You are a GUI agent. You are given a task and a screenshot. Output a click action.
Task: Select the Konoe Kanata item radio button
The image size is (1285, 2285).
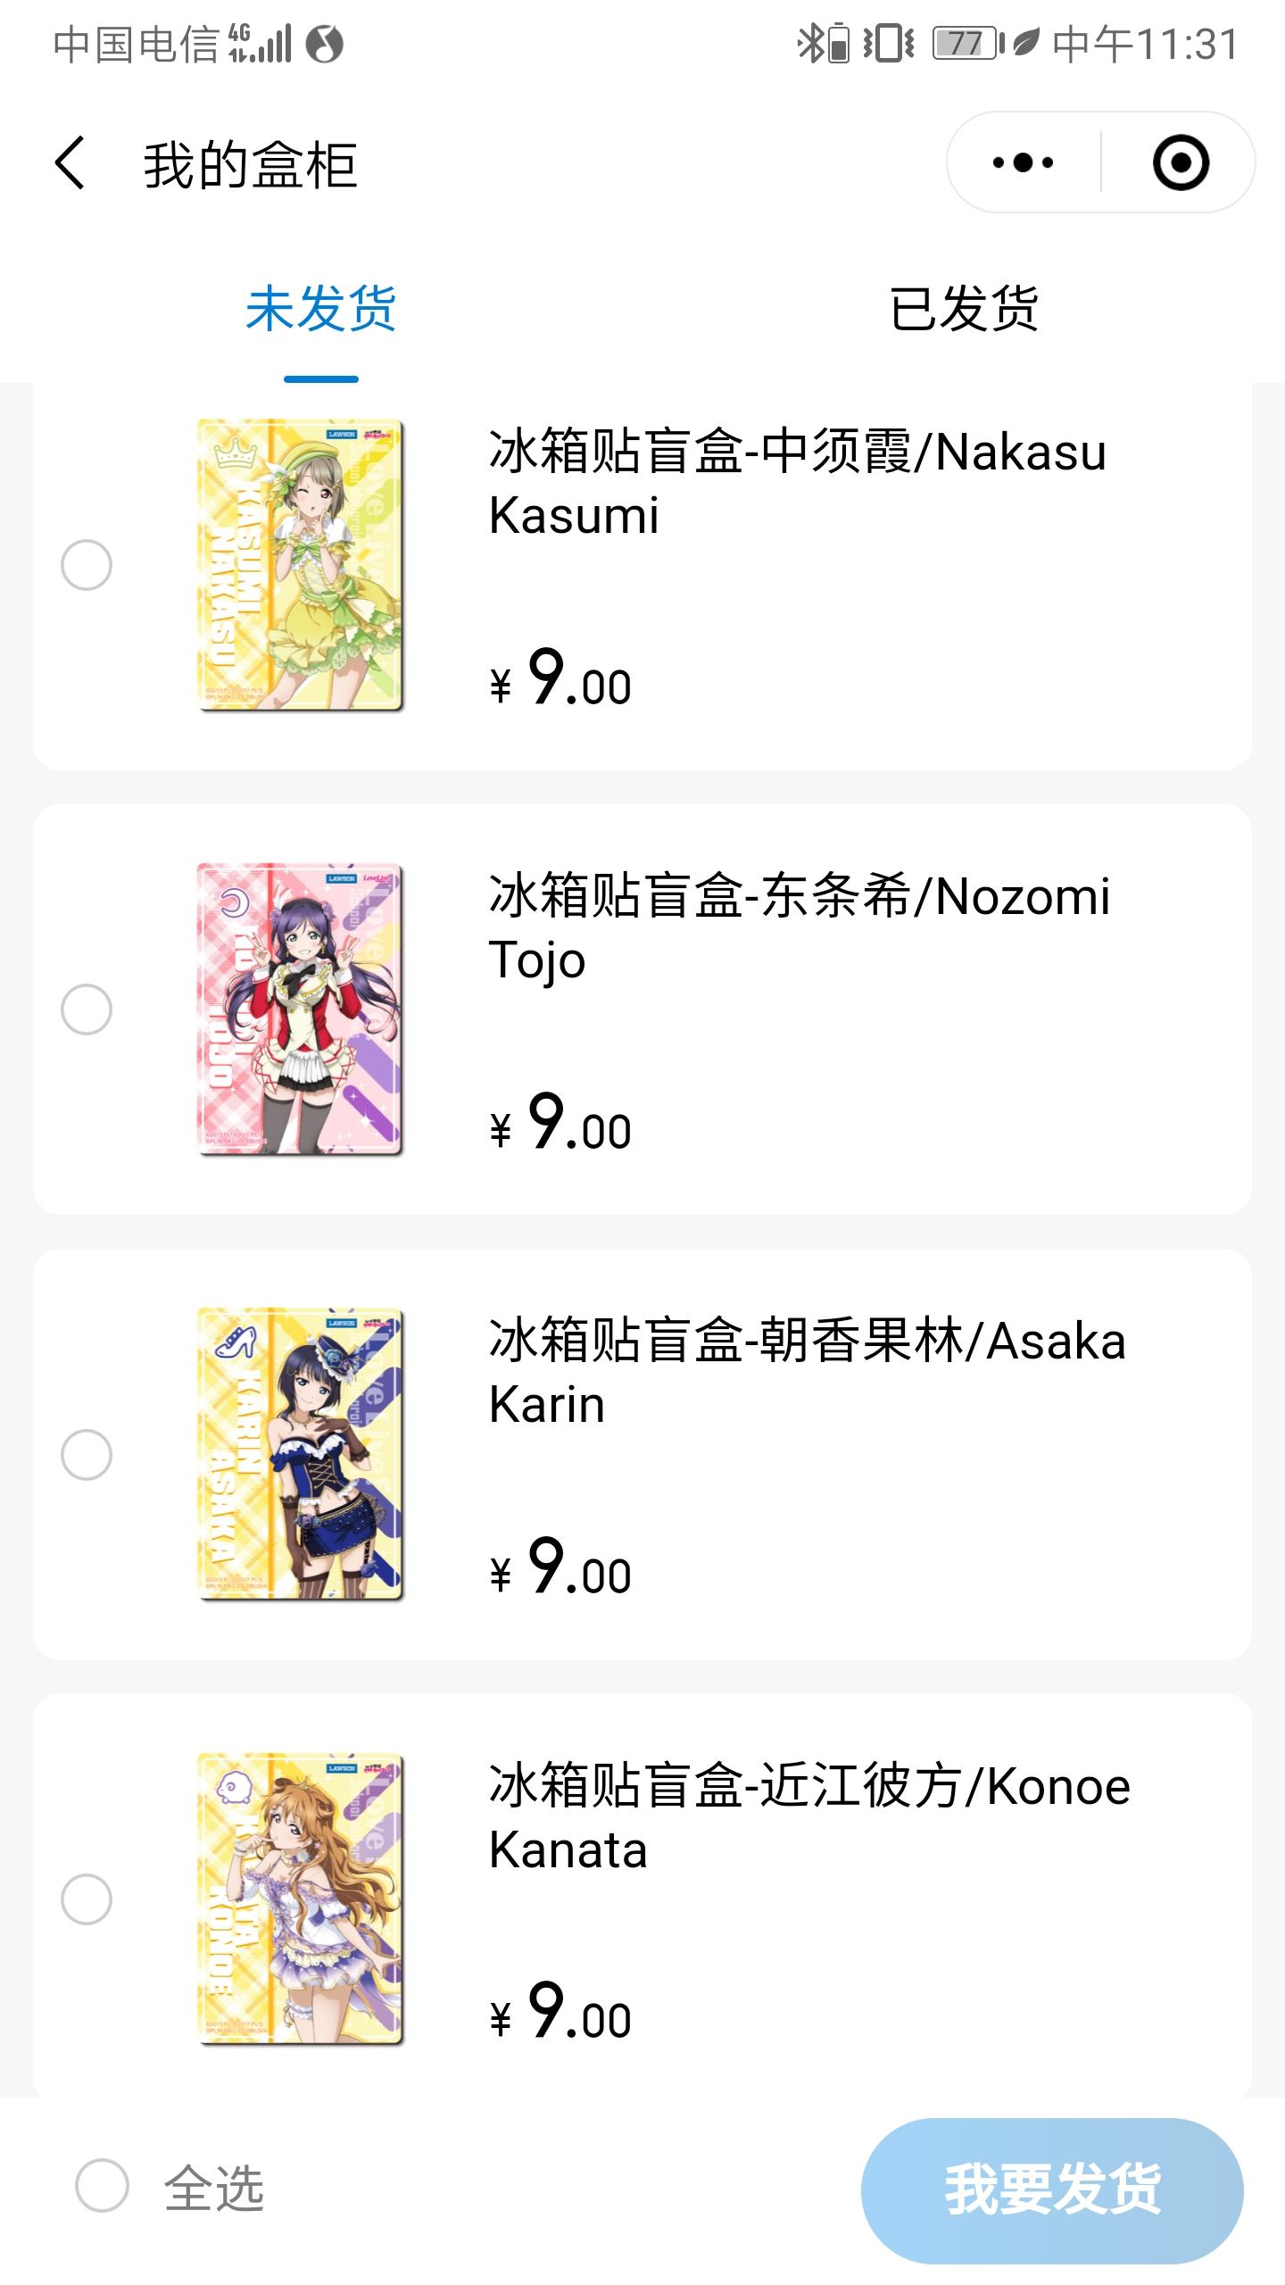87,1899
